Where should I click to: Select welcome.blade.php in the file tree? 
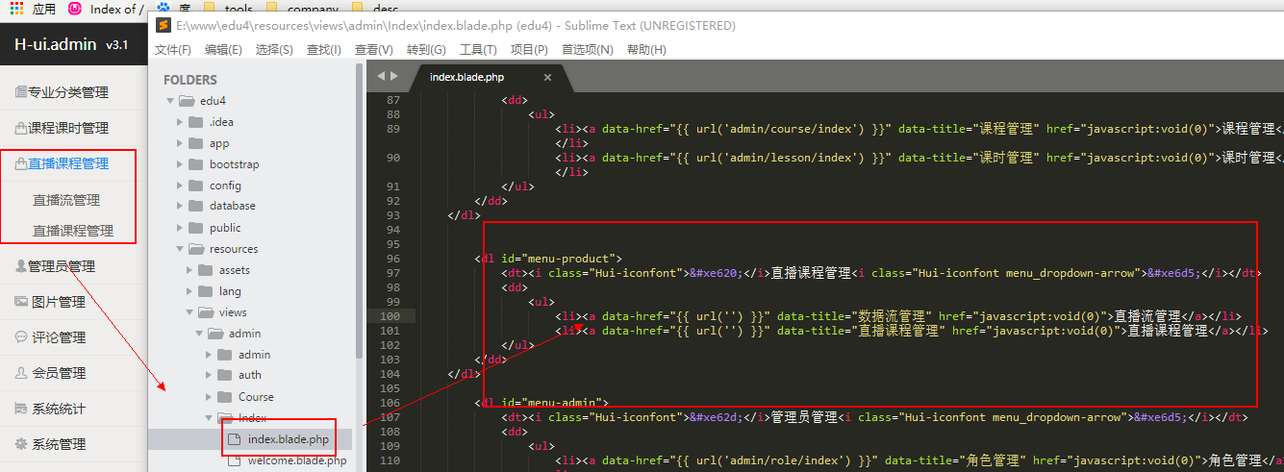point(296,460)
